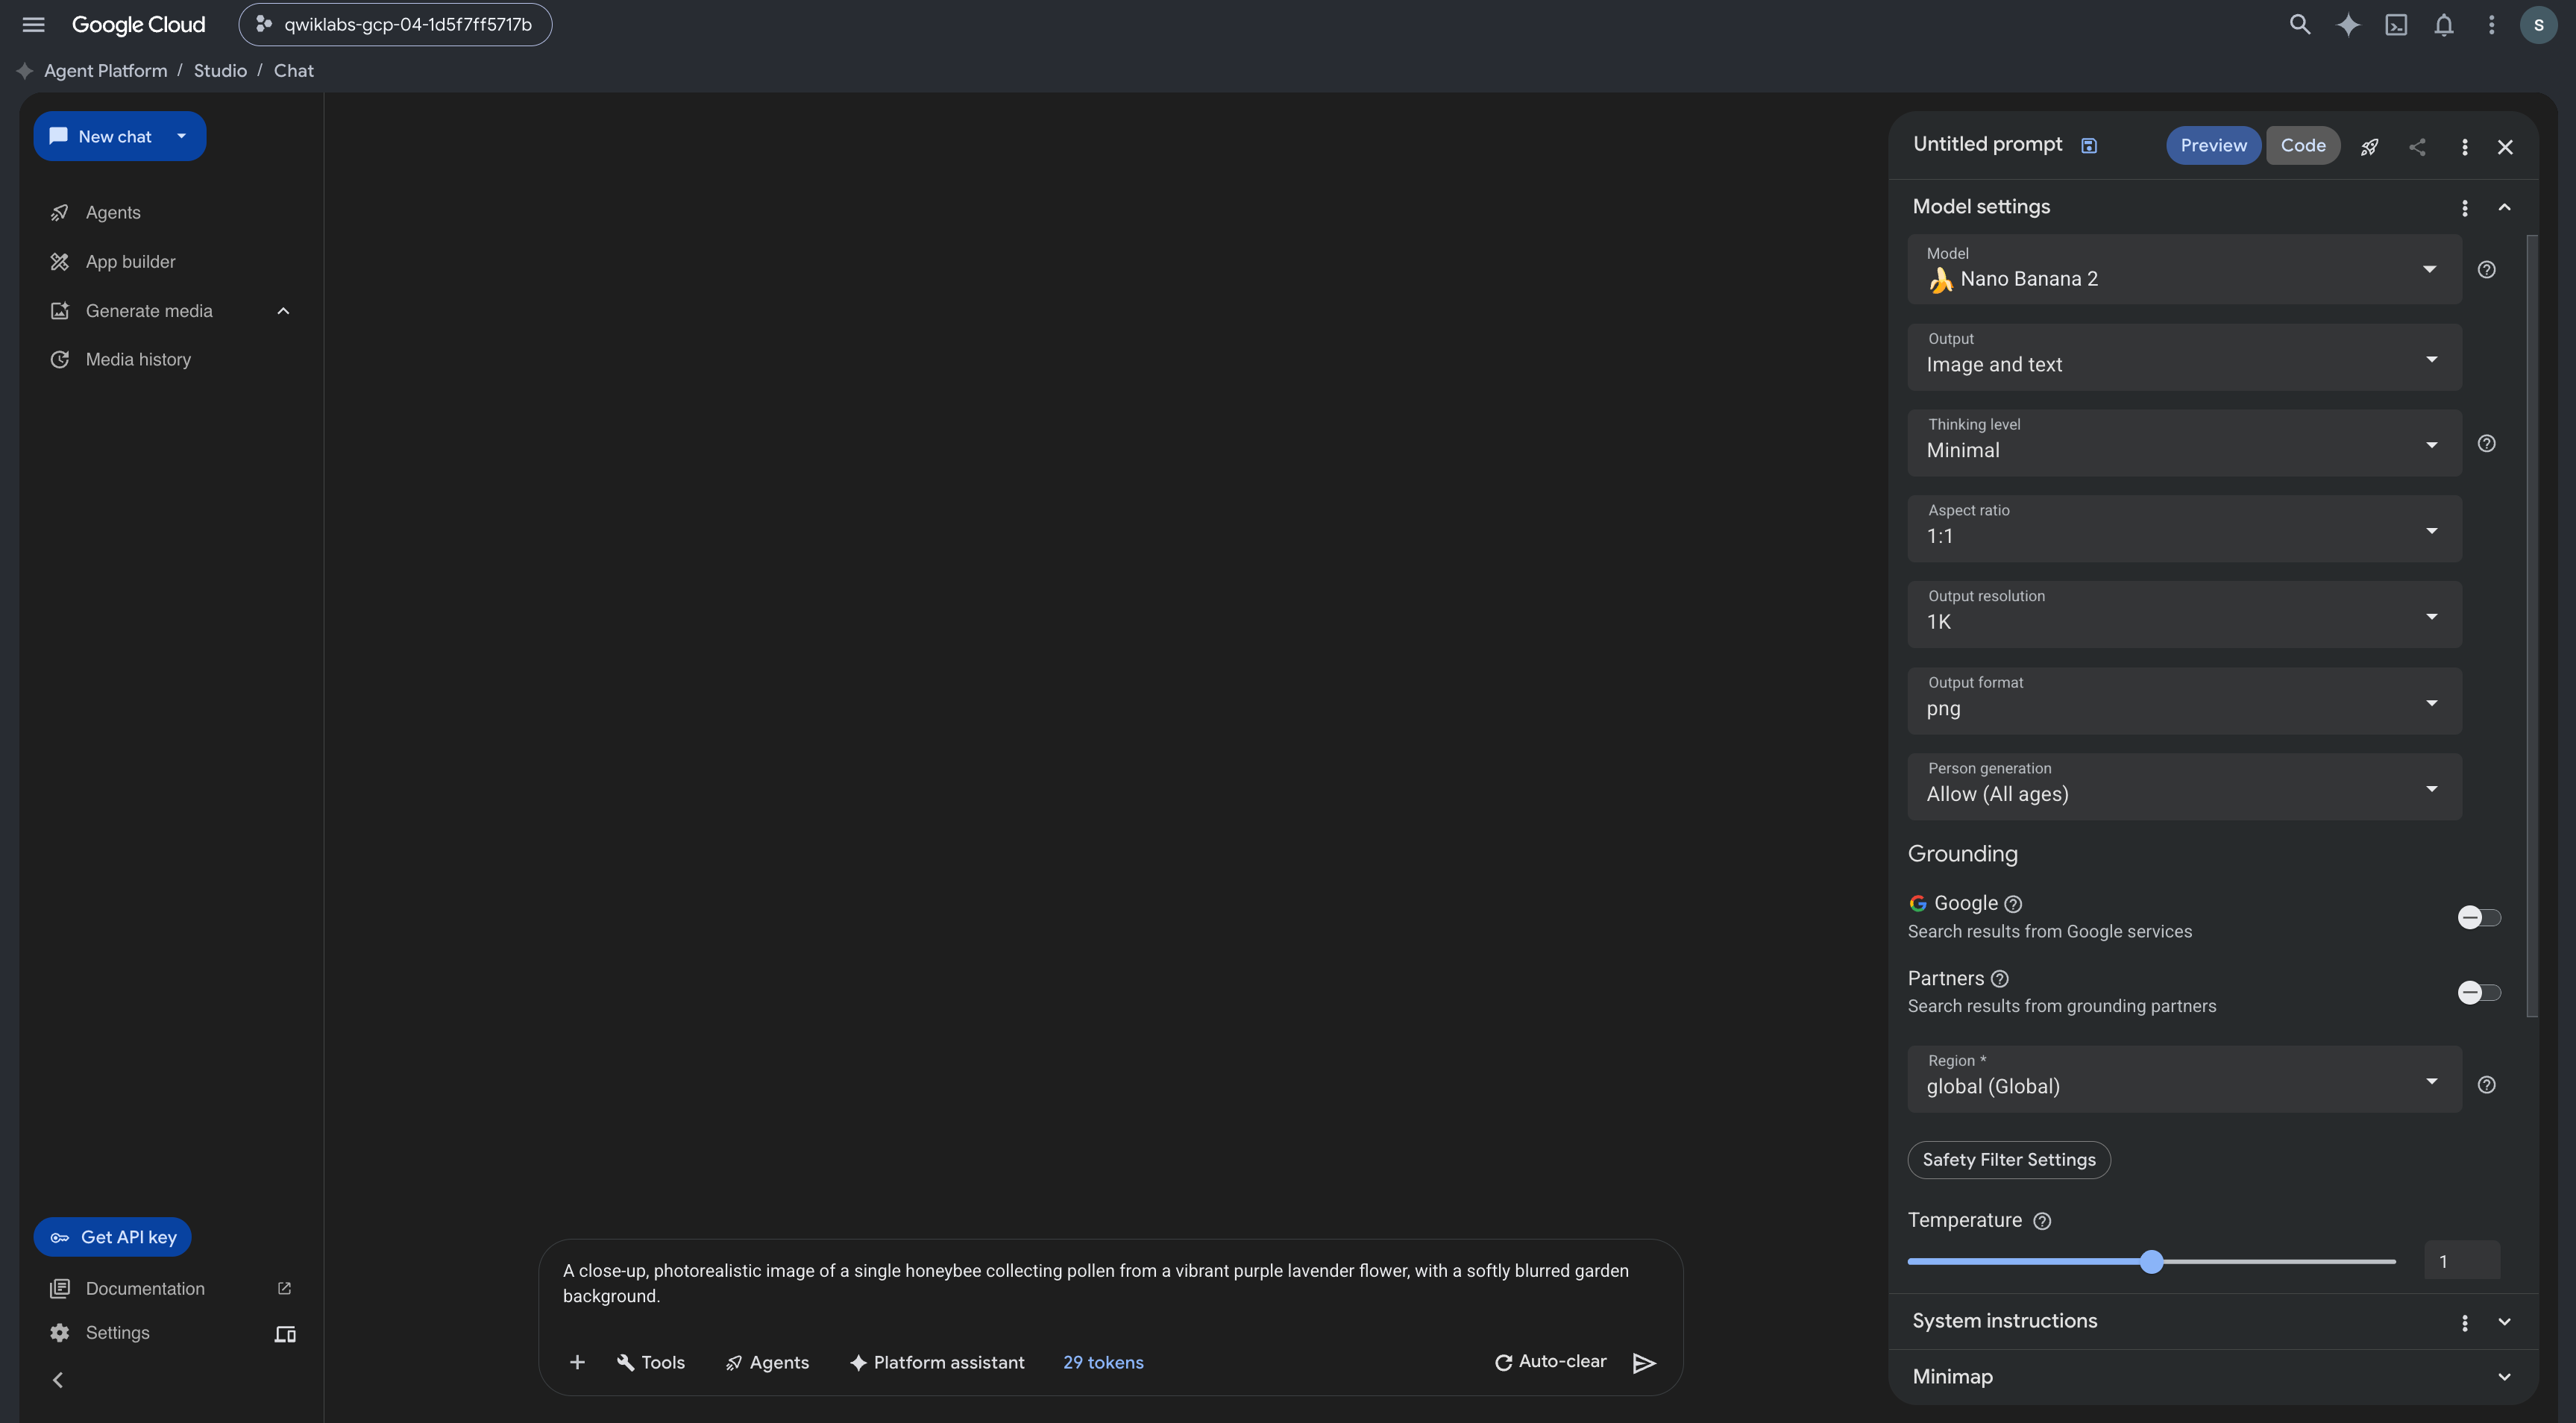Open Safety Filter Settings

(2009, 1160)
